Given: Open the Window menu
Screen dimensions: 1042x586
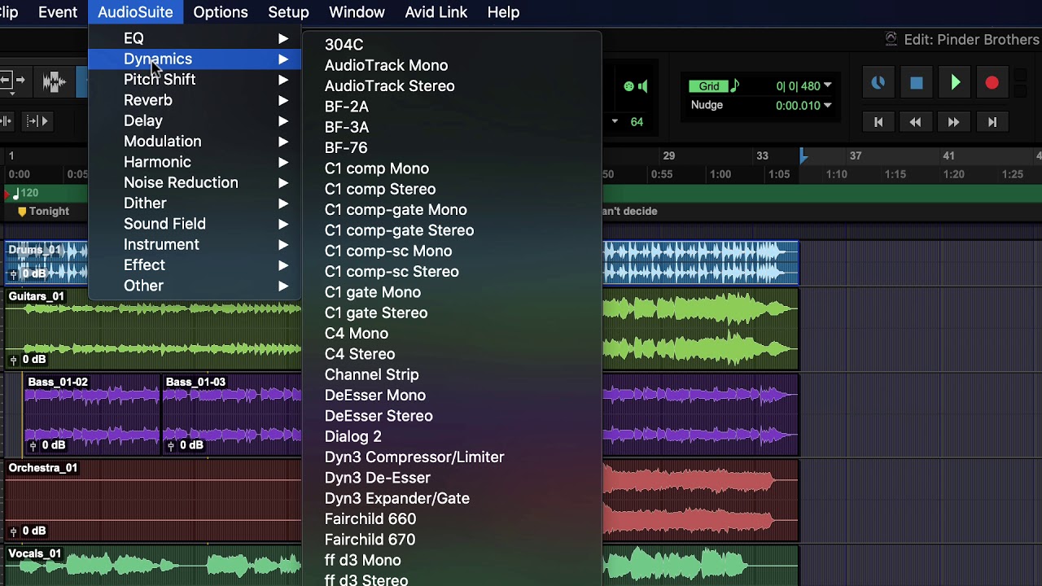Looking at the screenshot, I should (357, 12).
